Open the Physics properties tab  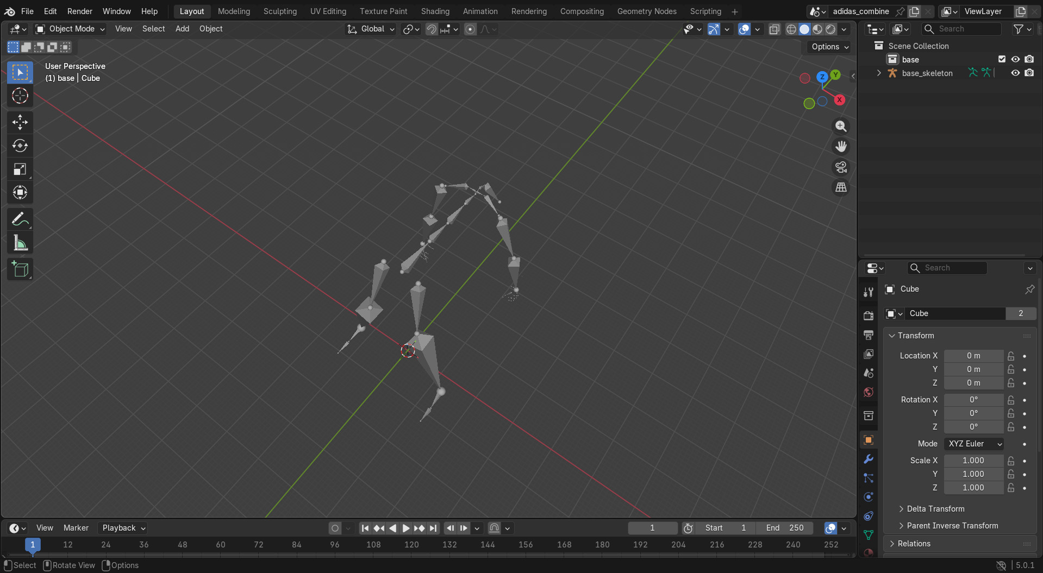869,497
